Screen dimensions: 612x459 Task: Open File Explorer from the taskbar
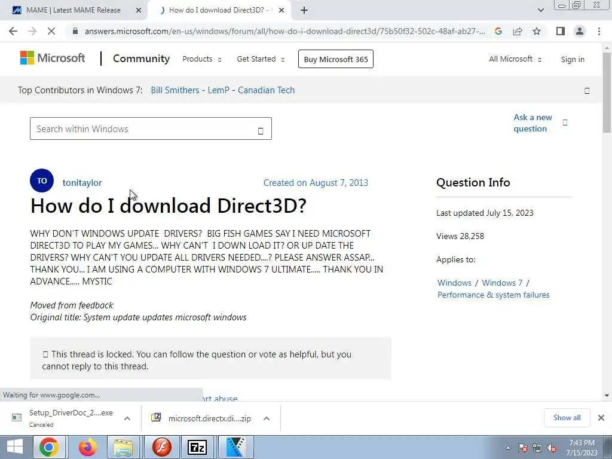[123, 447]
